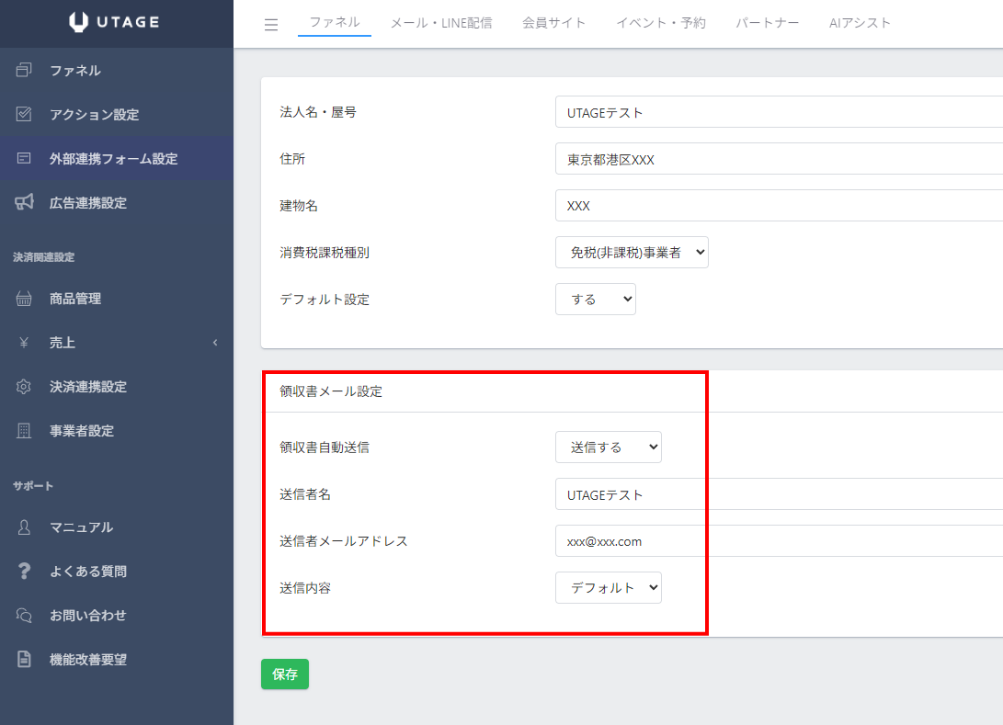Open the 領収書自動送信 dropdown
This screenshot has height=725, width=1003.
[x=608, y=447]
